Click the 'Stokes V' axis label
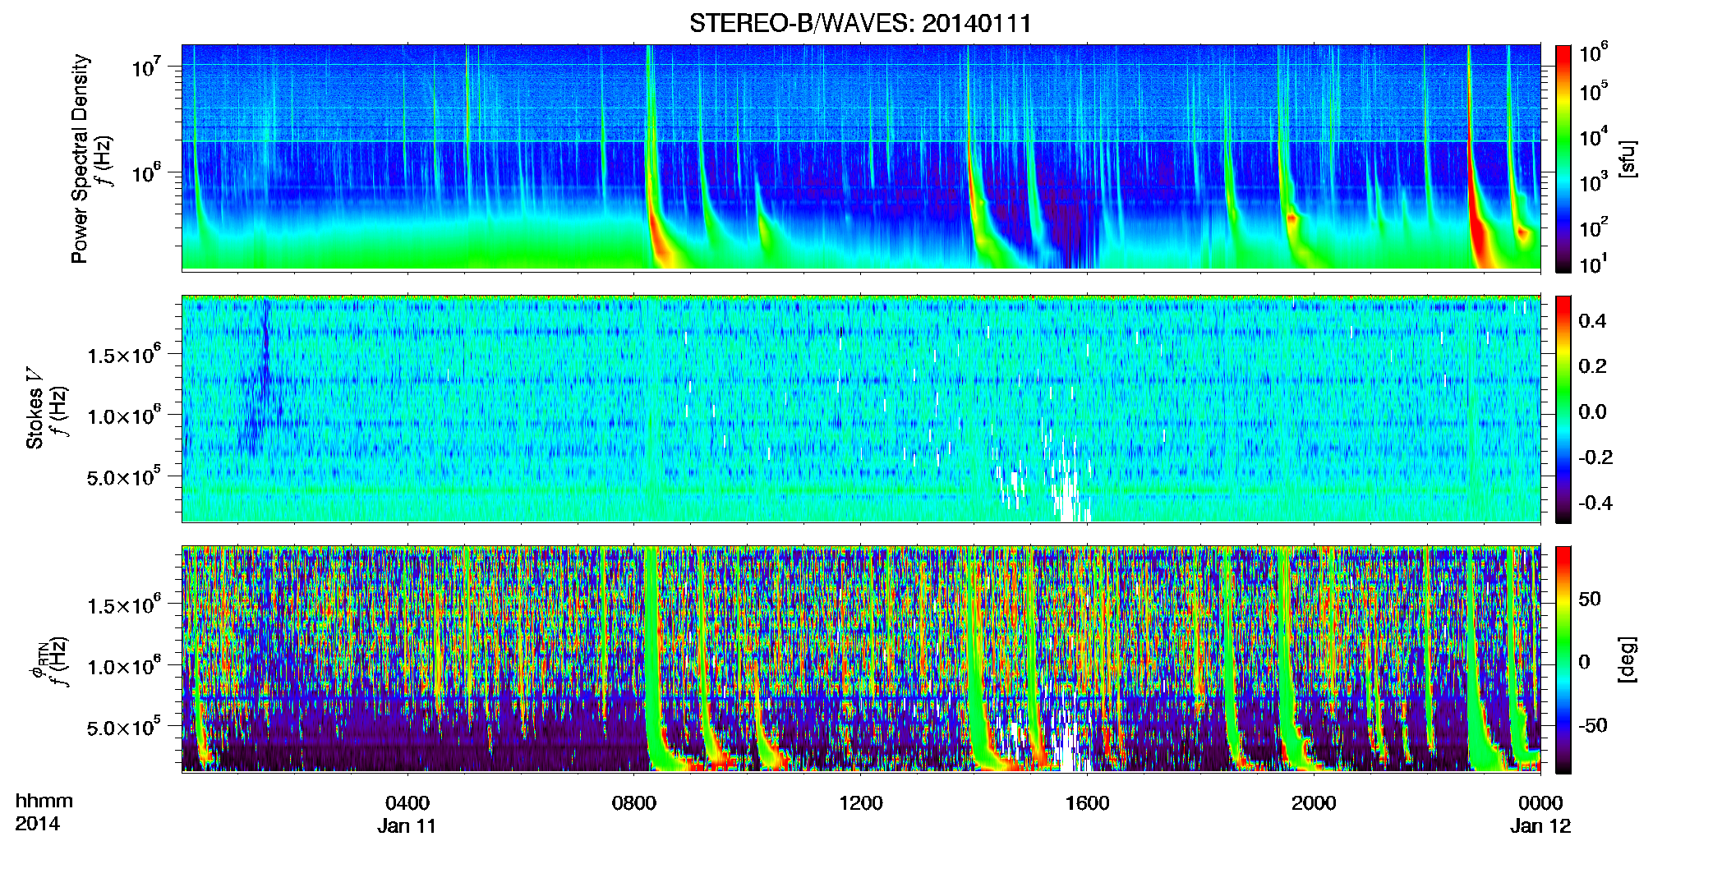This screenshot has width=1722, height=887. [x=35, y=408]
